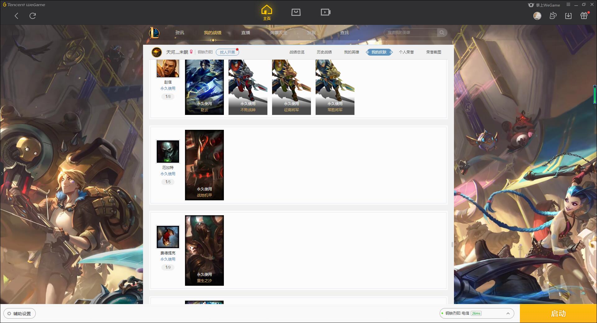The height and width of the screenshot is (323, 597).
Task: Open the 我的战绩 tab
Action: click(x=213, y=33)
